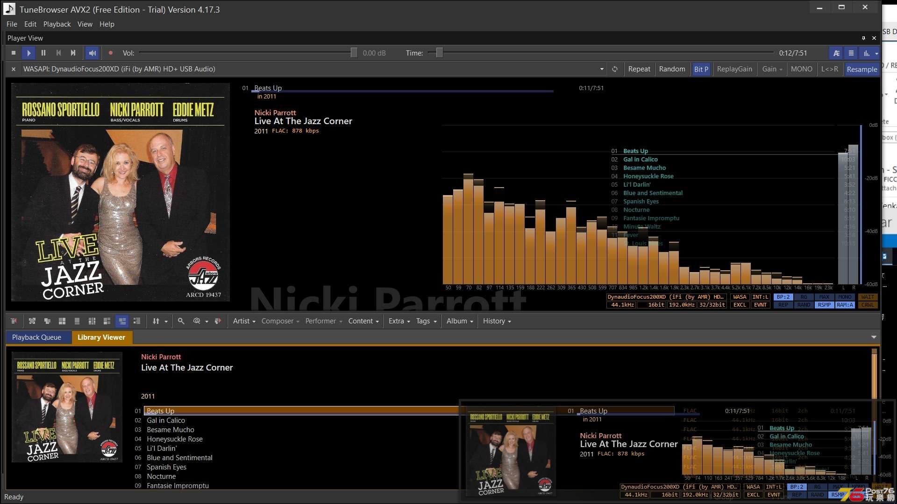The height and width of the screenshot is (504, 897).
Task: Expand the tab list arrow beside Library Viewer
Action: coord(874,337)
